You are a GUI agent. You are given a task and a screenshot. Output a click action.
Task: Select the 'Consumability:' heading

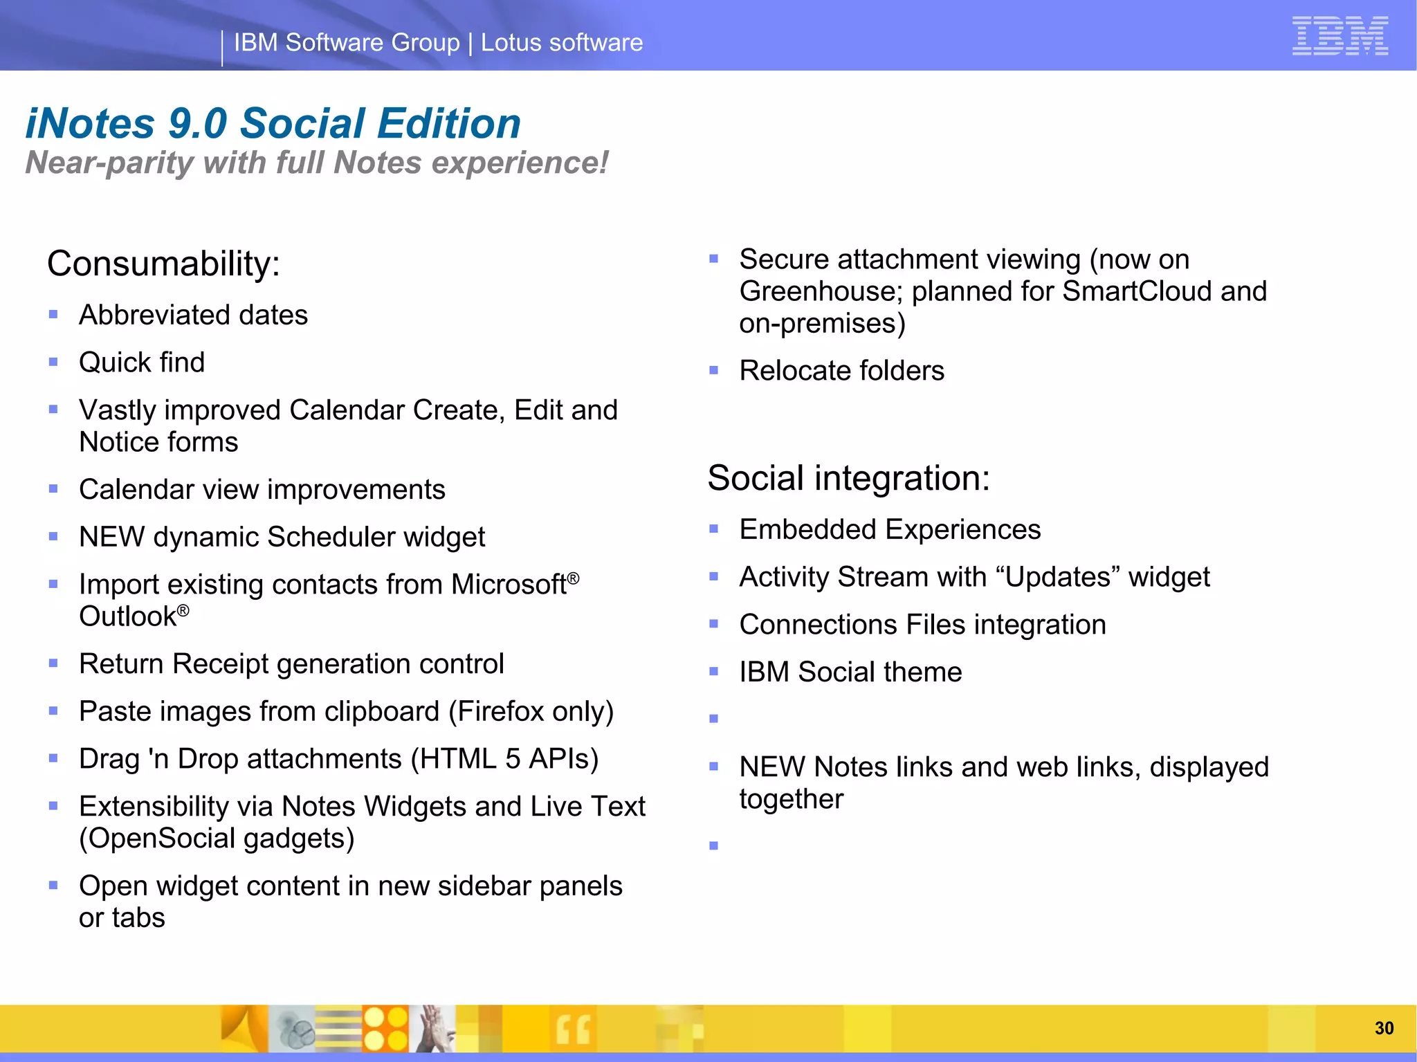click(164, 264)
